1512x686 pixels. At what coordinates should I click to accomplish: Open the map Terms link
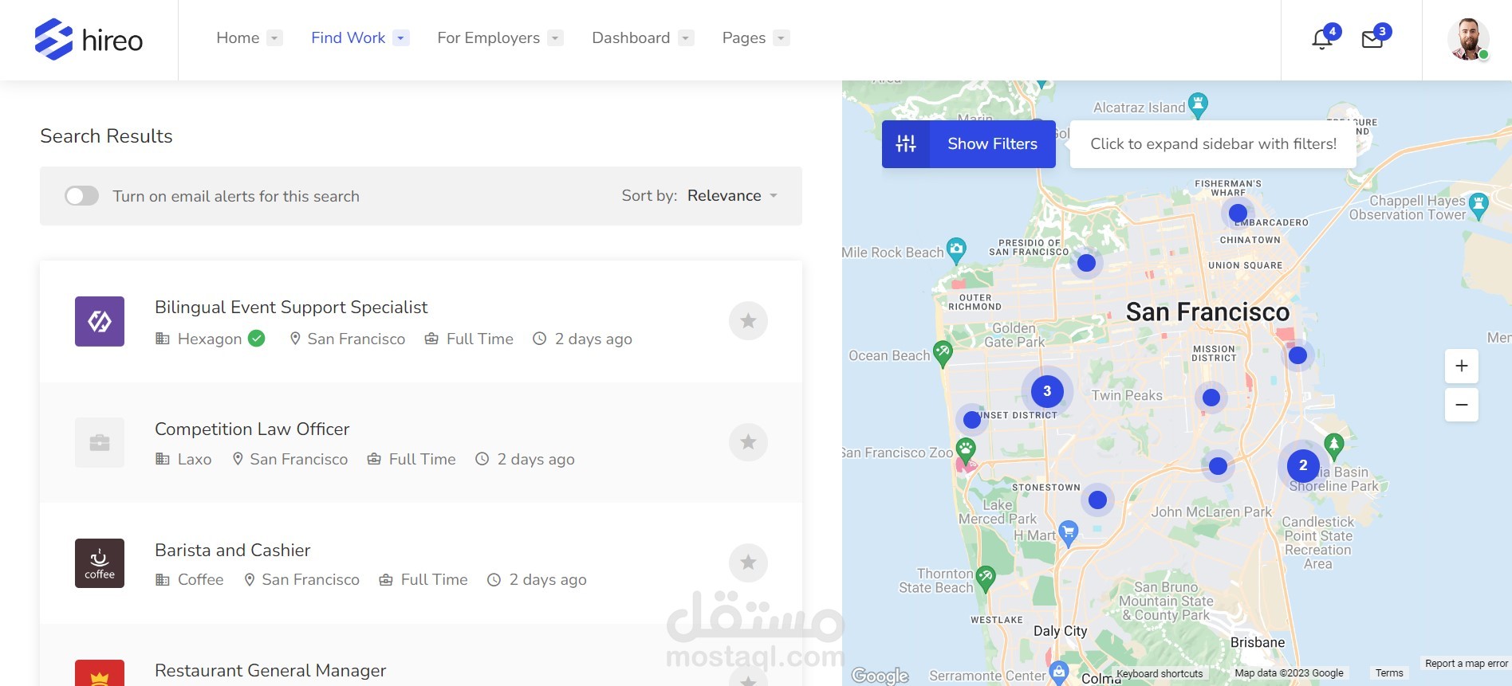coord(1389,673)
